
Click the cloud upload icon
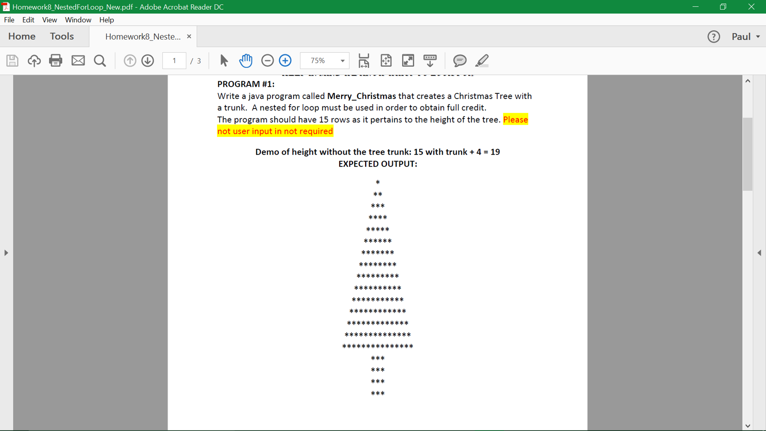tap(34, 61)
